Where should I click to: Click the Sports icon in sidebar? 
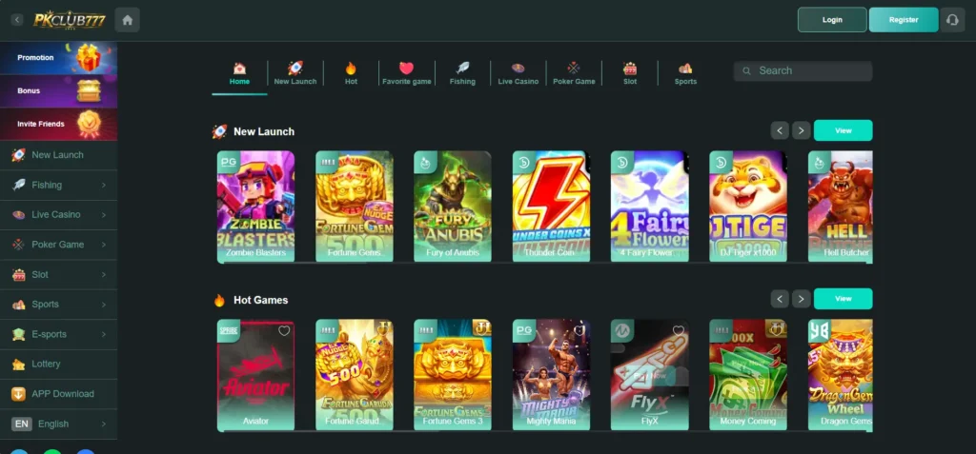[19, 305]
